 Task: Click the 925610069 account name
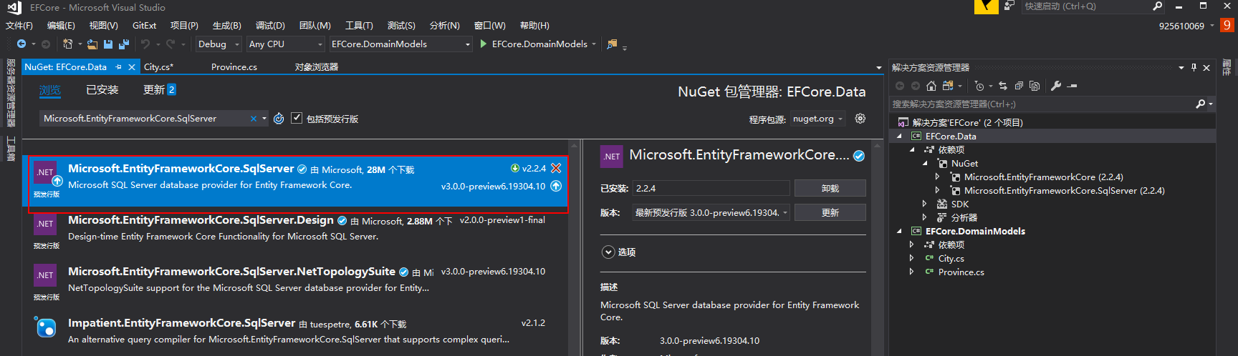point(1181,26)
